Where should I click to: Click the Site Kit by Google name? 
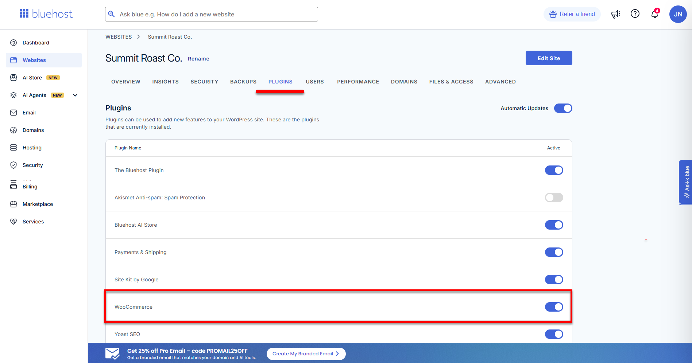coord(136,280)
